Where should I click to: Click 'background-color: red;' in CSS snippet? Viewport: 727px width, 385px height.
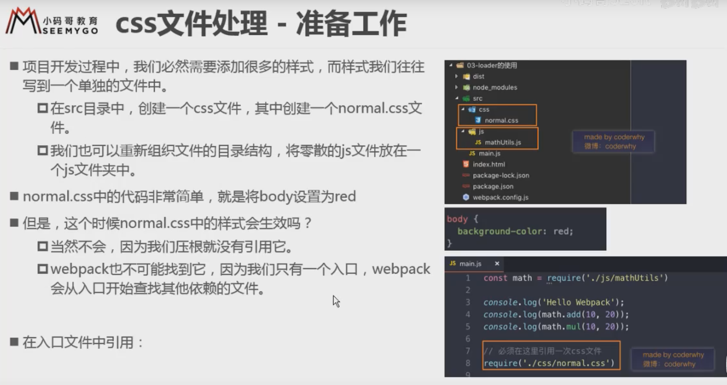[515, 231]
